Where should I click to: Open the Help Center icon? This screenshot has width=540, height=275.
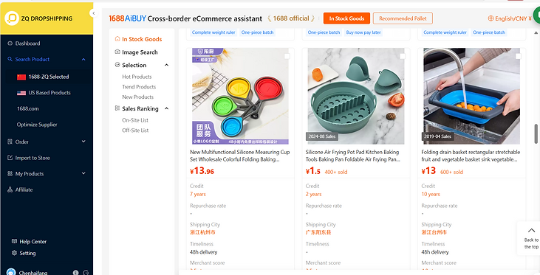(14, 241)
